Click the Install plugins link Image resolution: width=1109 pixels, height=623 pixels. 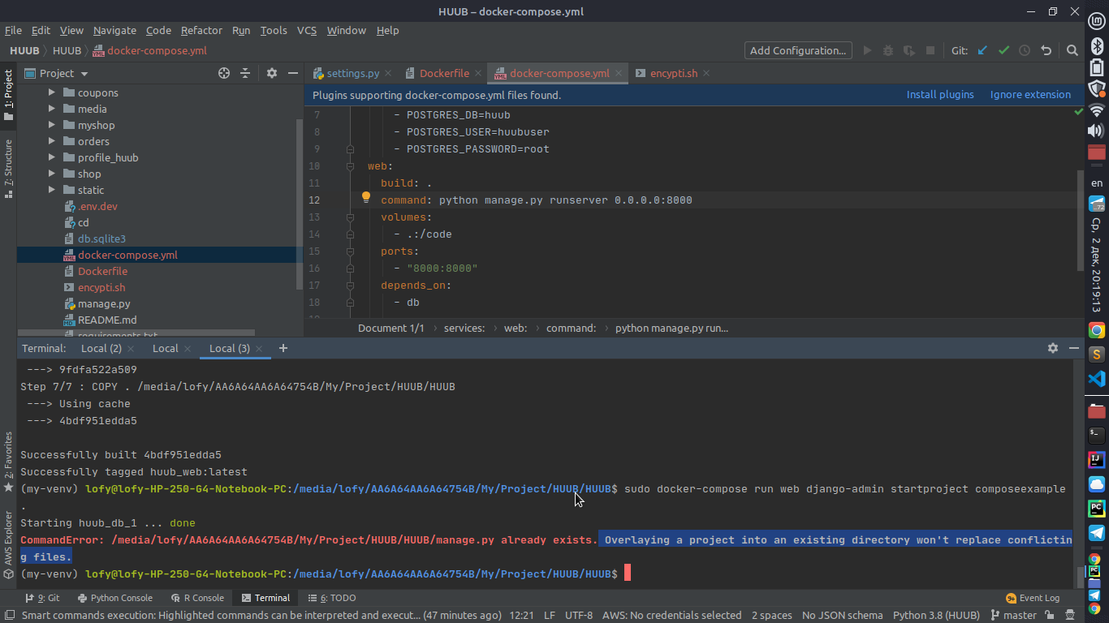[939, 95]
